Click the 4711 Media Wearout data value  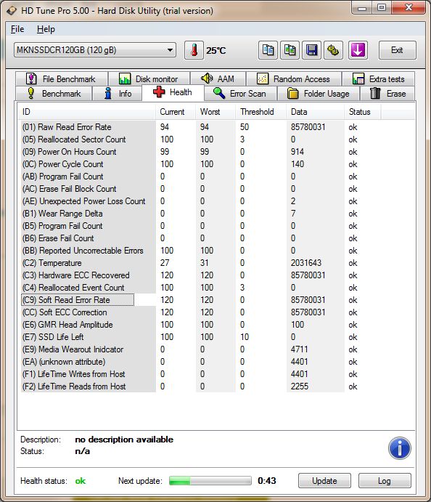(299, 349)
